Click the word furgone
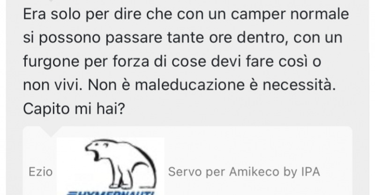This screenshot has width=375, height=195. point(51,62)
